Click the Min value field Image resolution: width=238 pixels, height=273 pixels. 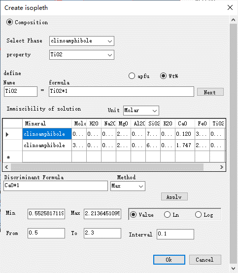(46, 214)
